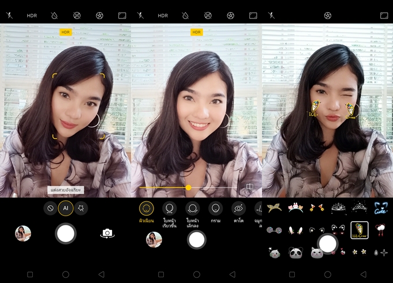Tap the before/after compare icon beside the slider
The width and height of the screenshot is (393, 283).
pos(250,187)
